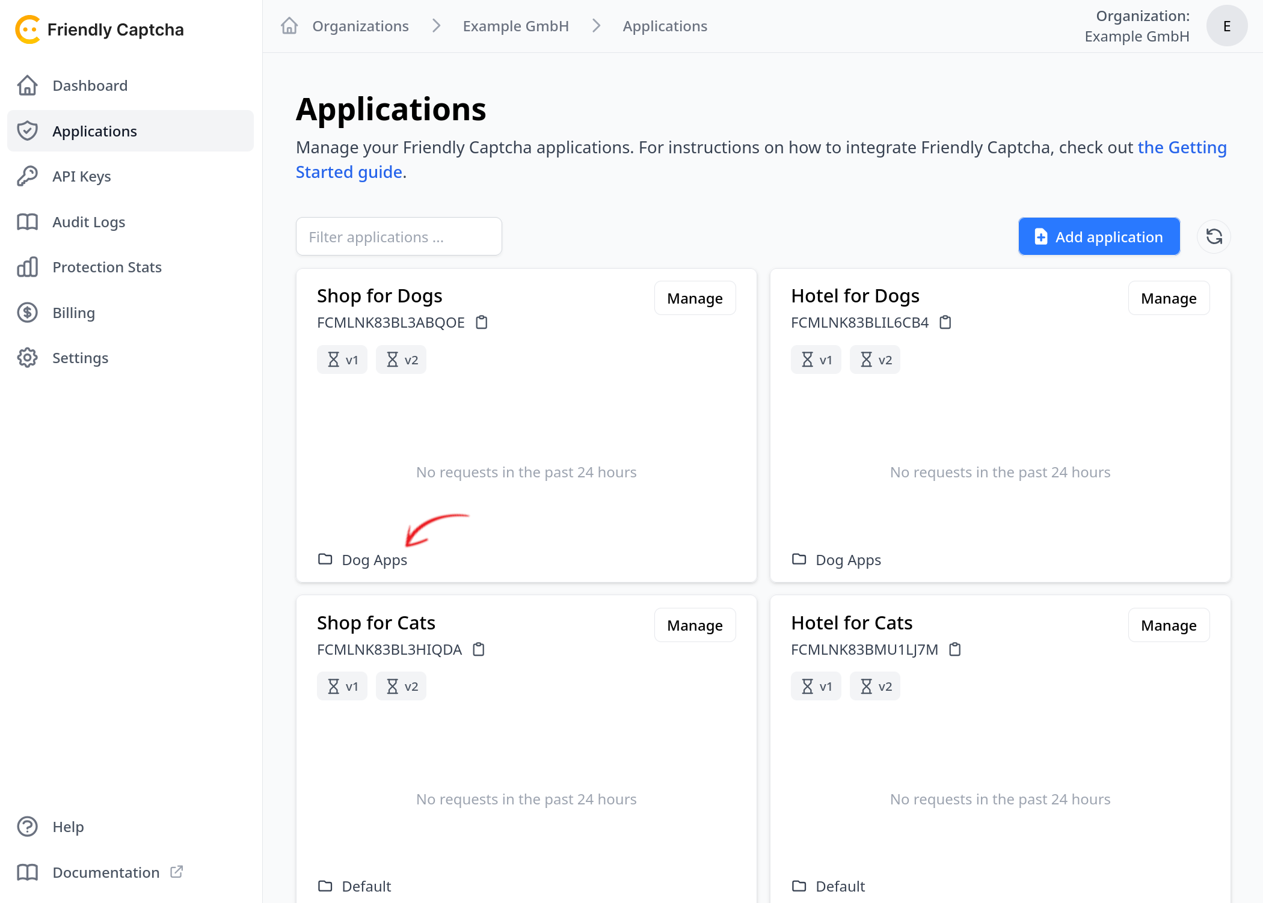
Task: Click v1 badge on Shop for Cats
Action: 342,686
